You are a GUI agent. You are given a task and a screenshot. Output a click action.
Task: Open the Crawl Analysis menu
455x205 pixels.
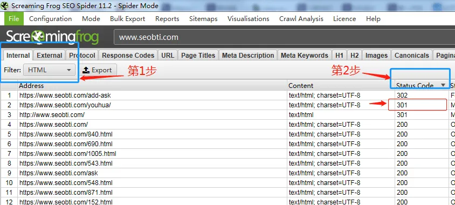click(301, 18)
